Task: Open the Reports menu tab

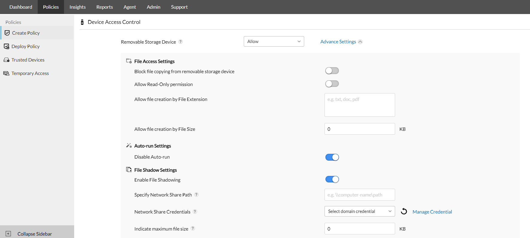Action: (104, 7)
